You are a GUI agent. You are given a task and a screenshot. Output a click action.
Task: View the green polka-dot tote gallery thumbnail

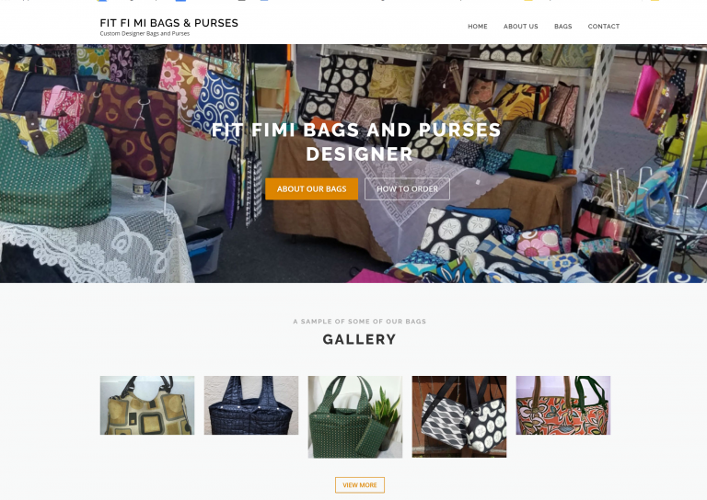pyautogui.click(x=354, y=417)
